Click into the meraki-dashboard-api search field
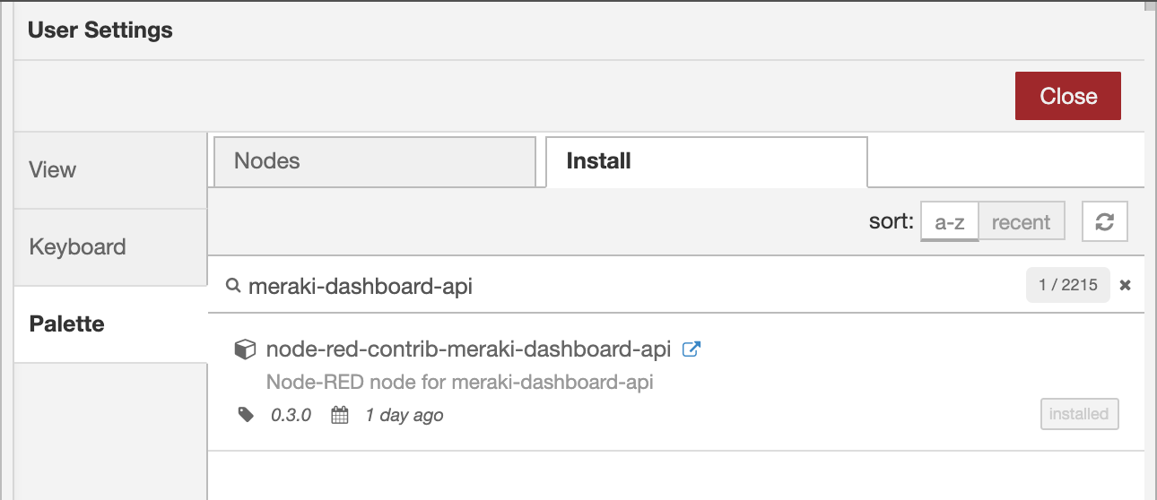Viewport: 1157px width, 500px height. coord(628,286)
